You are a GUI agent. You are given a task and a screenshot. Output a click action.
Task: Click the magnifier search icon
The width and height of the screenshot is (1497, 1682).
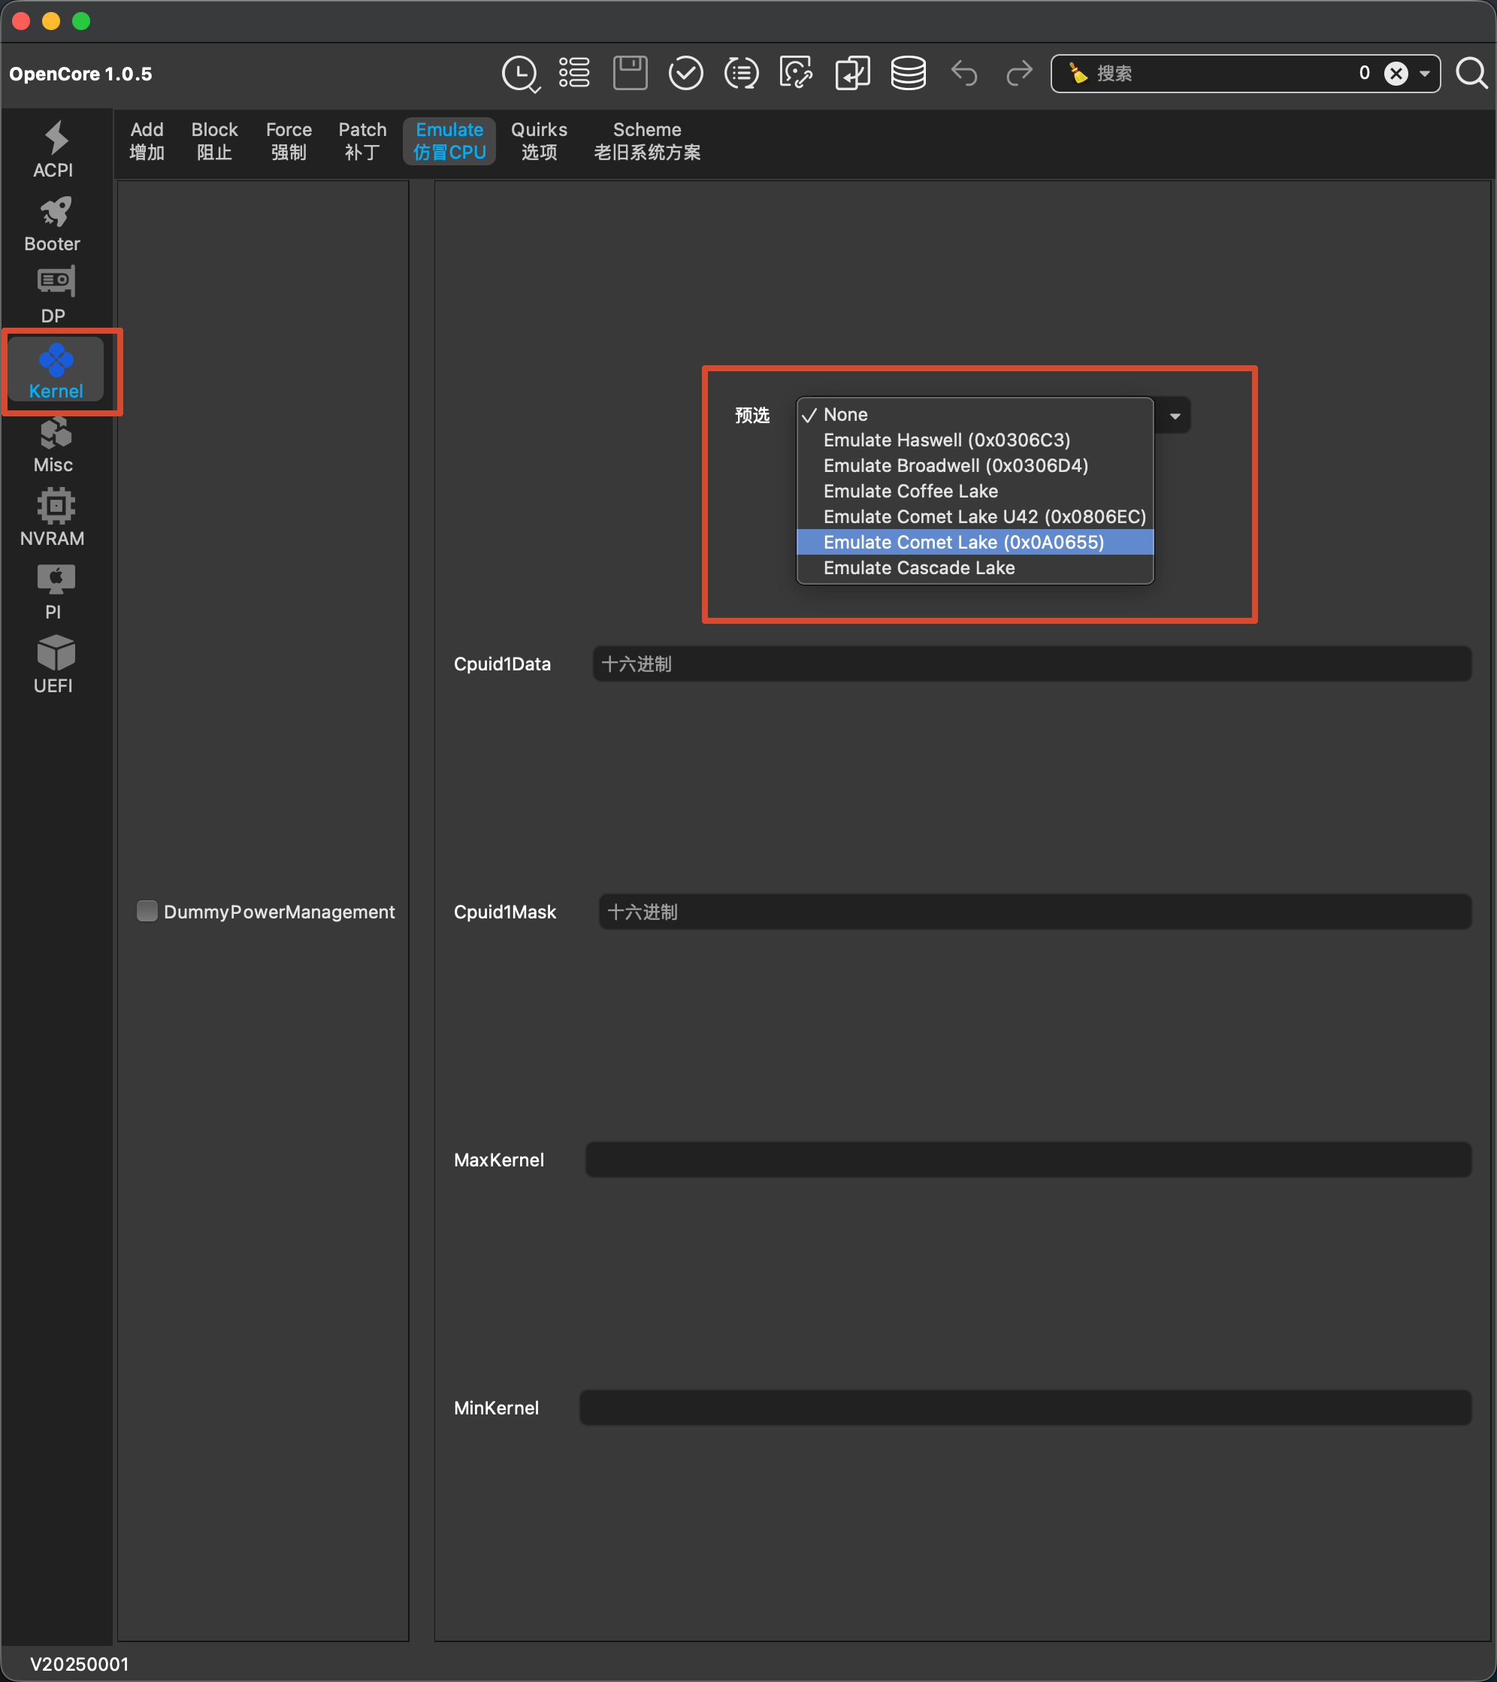pos(1471,73)
